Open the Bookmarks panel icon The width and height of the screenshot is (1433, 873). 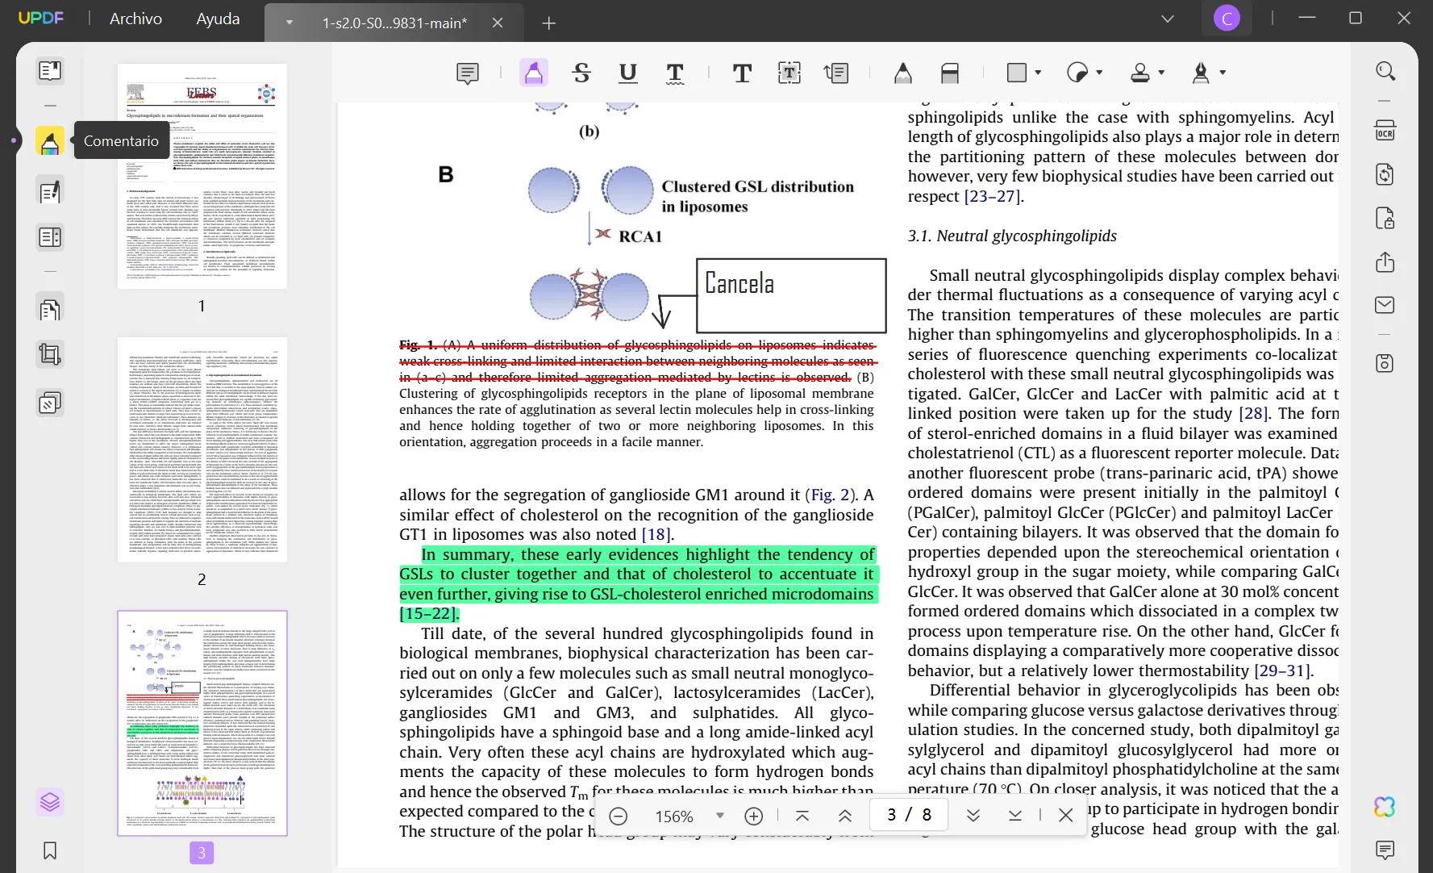[x=50, y=850]
